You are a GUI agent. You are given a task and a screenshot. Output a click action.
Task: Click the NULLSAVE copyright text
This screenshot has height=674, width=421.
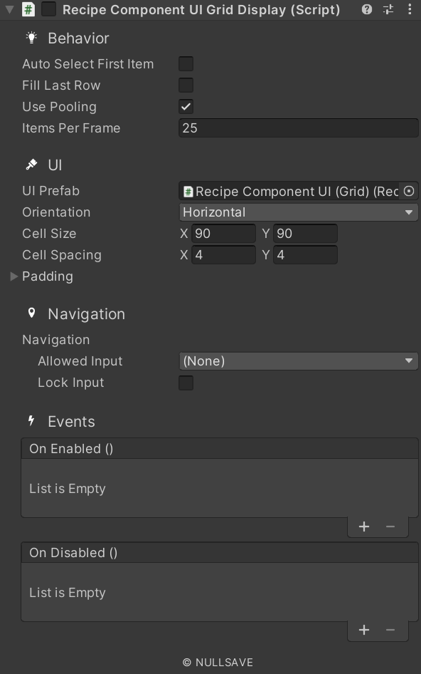[218, 663]
